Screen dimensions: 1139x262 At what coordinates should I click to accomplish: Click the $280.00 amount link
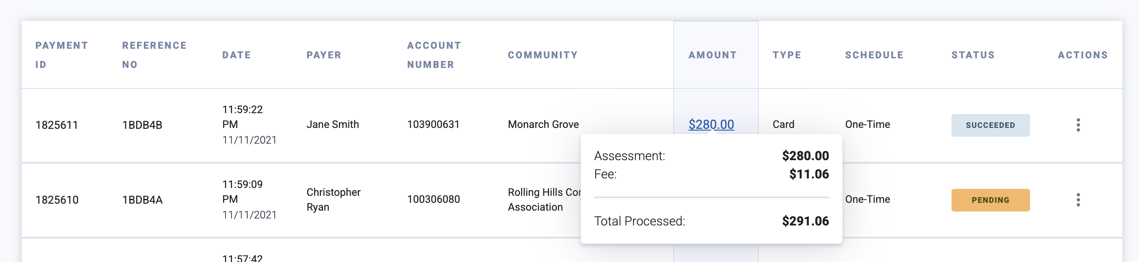pyautogui.click(x=711, y=124)
